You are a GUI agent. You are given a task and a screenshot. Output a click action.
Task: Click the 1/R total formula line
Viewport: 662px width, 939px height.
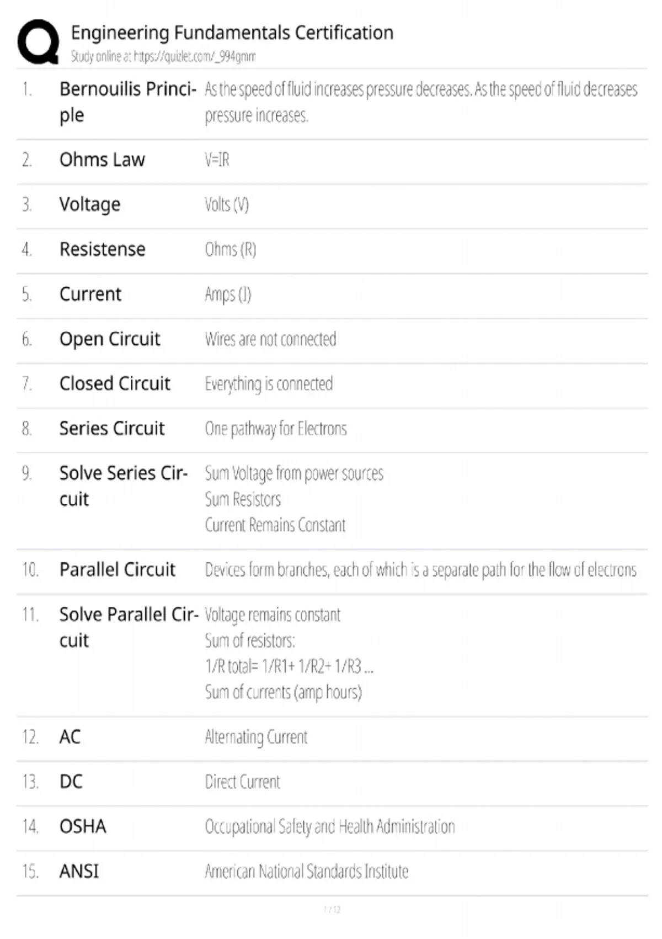click(x=289, y=667)
